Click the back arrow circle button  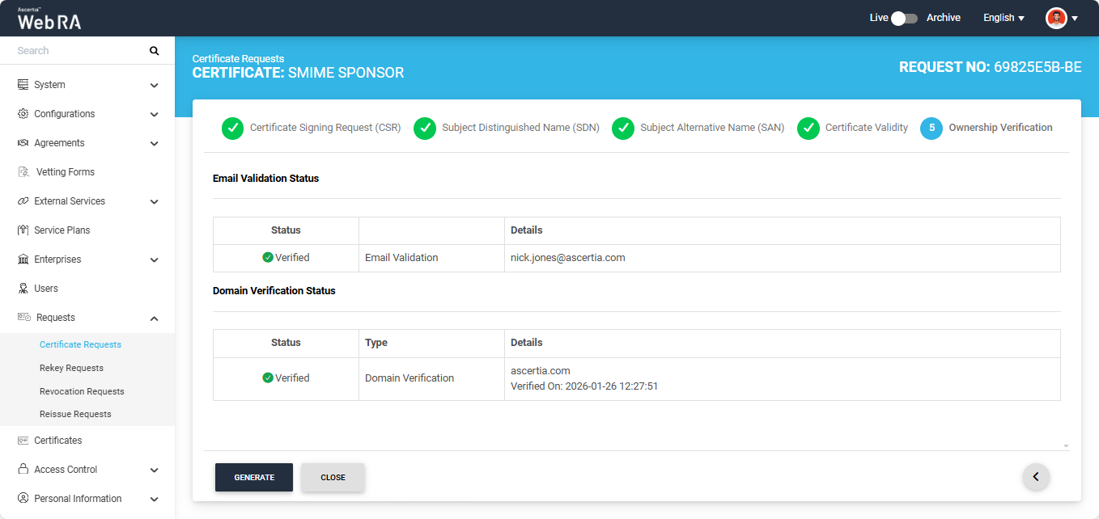tap(1036, 477)
